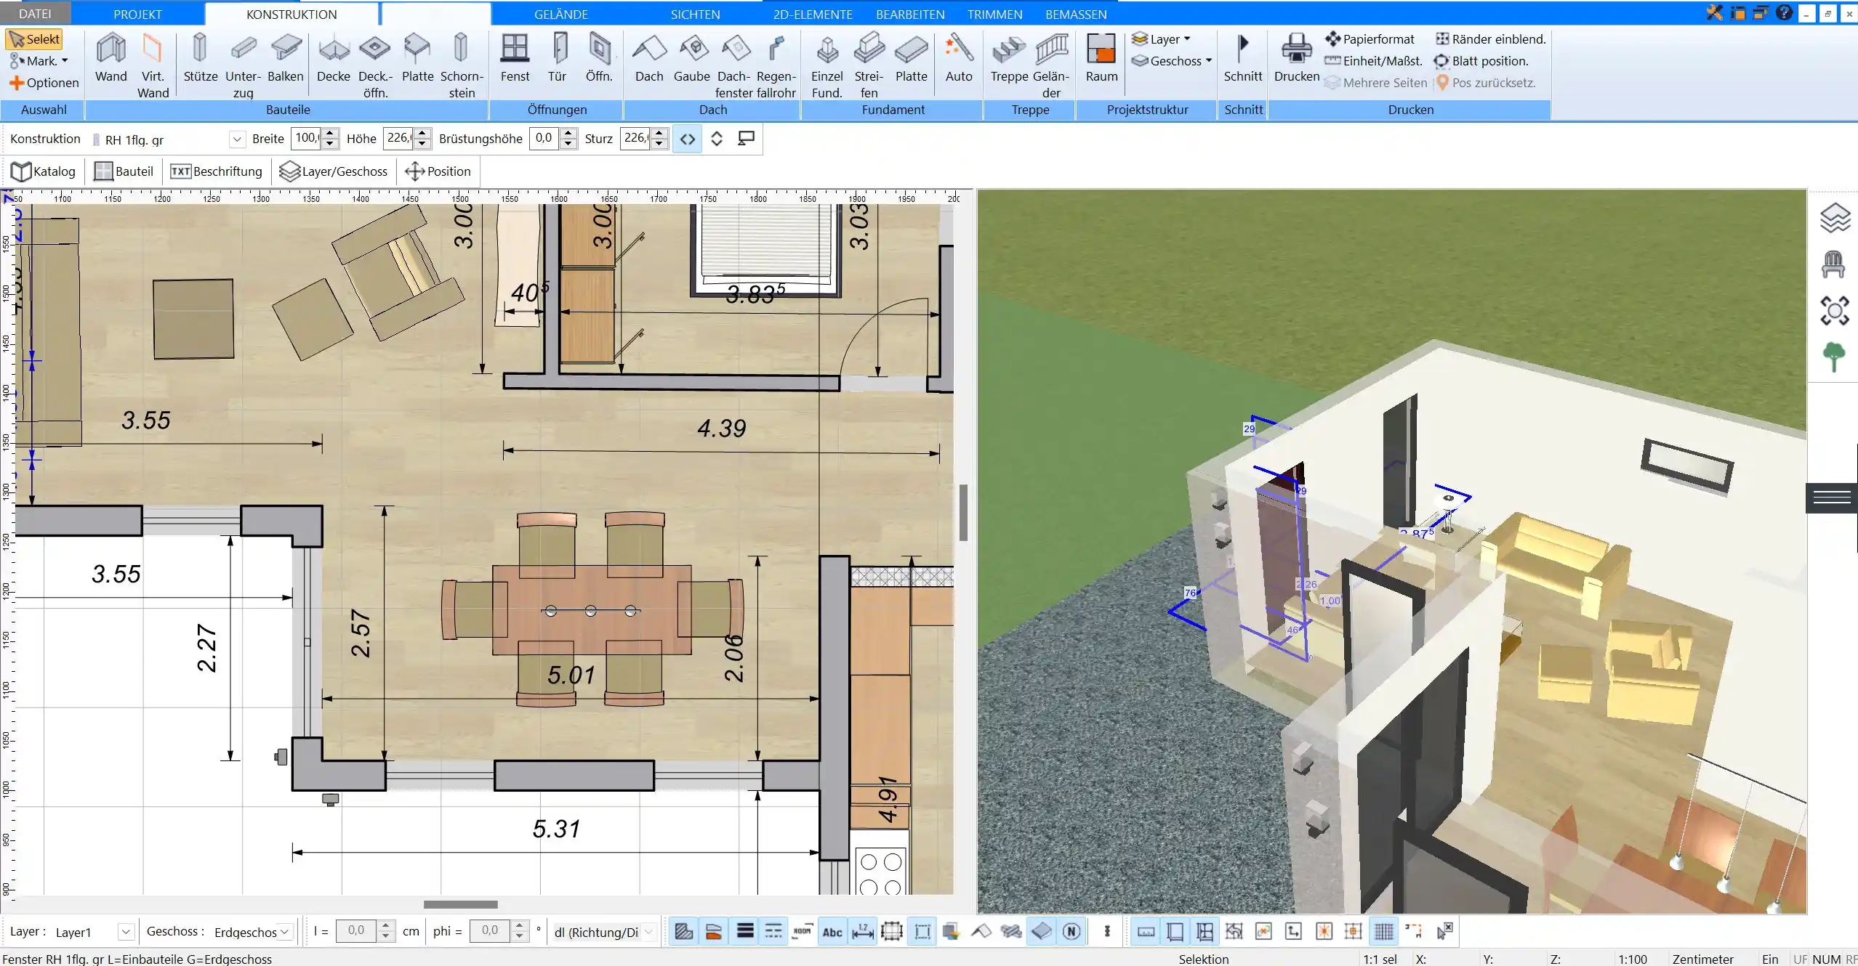This screenshot has height=966, width=1858.
Task: Toggle horizontal flip arrows button
Action: [x=688, y=139]
